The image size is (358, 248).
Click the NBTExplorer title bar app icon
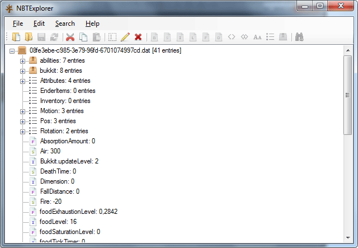(x=9, y=8)
